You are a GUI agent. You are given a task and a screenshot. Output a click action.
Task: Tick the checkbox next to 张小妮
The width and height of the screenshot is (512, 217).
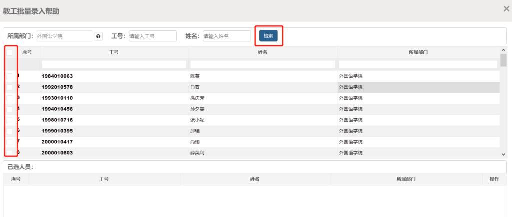pos(10,120)
